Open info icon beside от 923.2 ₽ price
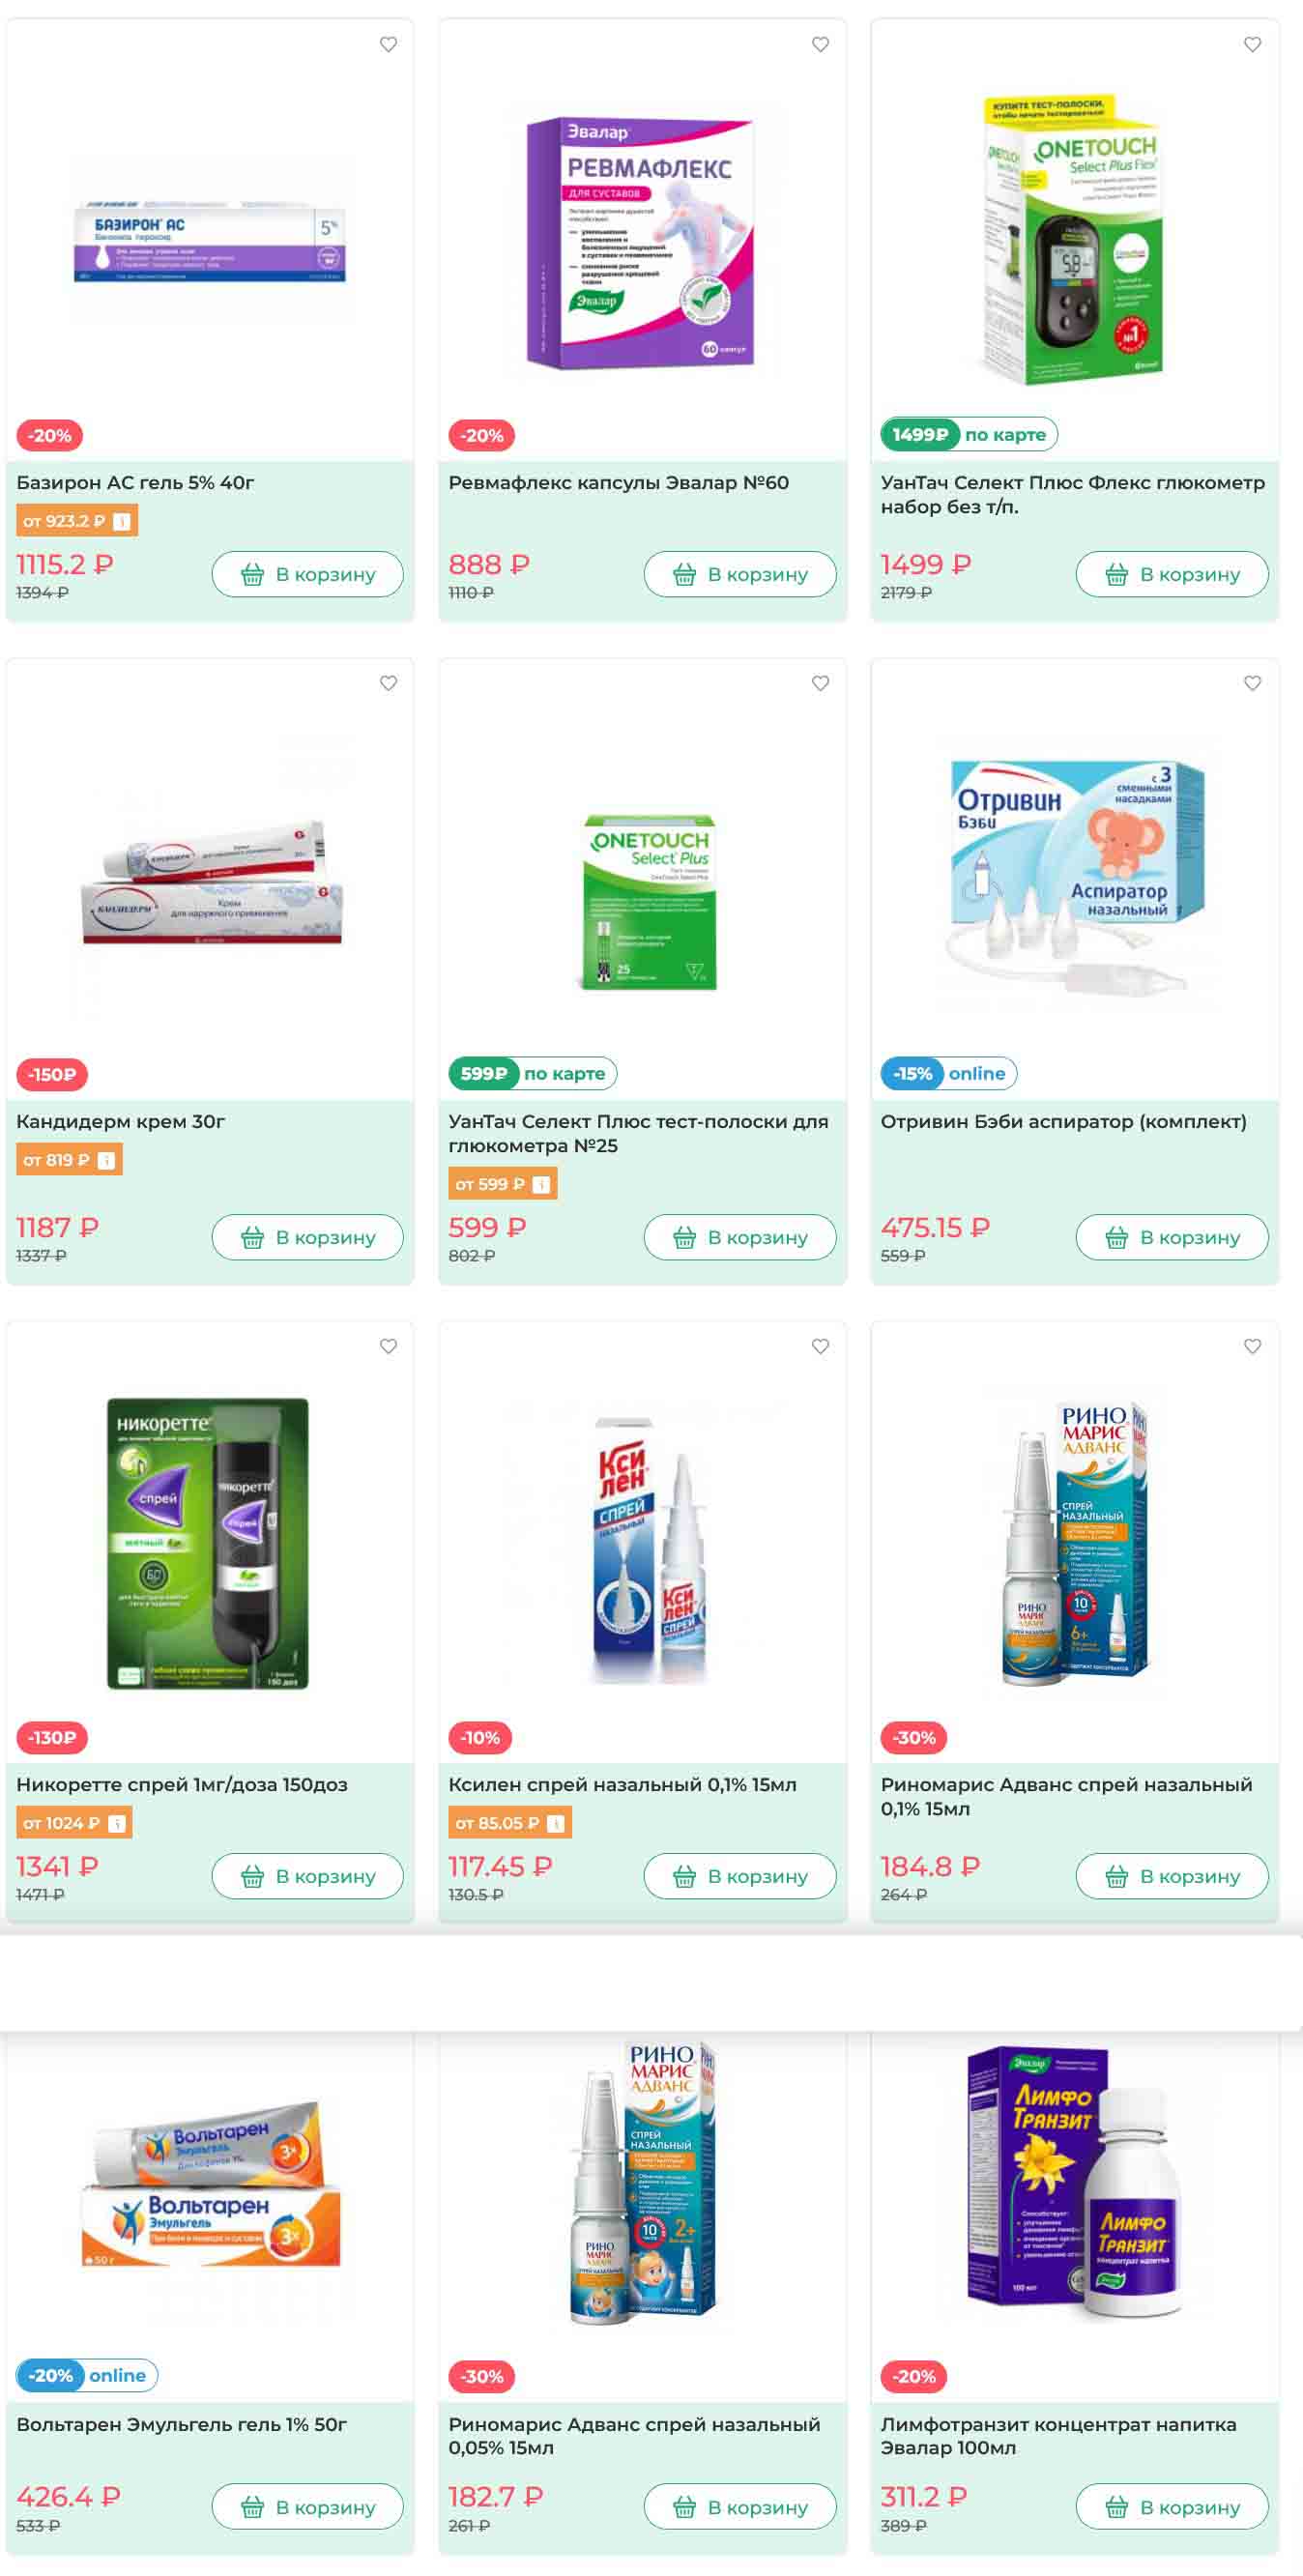 pyautogui.click(x=122, y=521)
